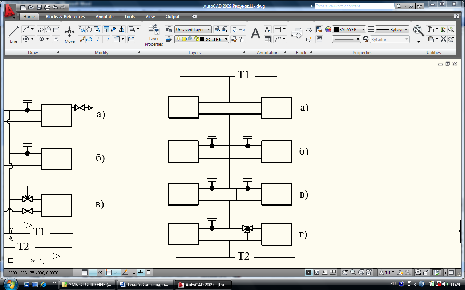Select the Hatch tool in Draw panel

click(x=56, y=39)
